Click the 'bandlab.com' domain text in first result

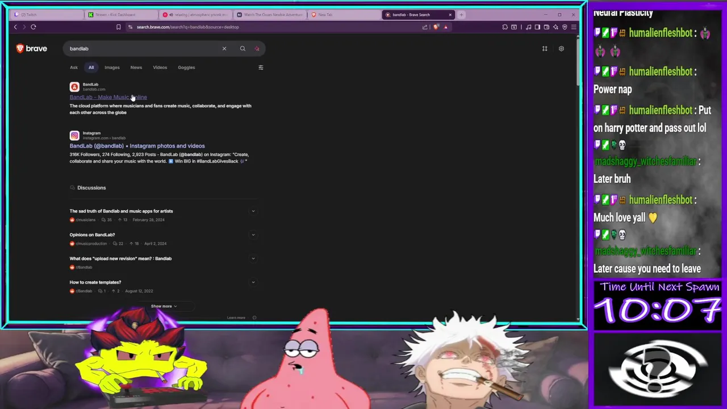click(x=94, y=89)
